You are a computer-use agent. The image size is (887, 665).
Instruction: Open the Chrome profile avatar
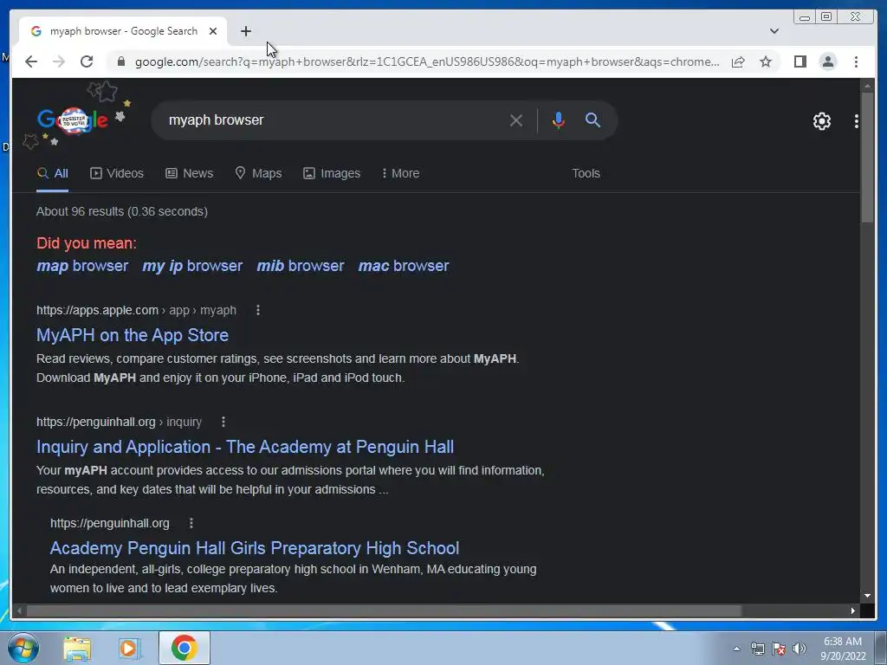pyautogui.click(x=827, y=61)
